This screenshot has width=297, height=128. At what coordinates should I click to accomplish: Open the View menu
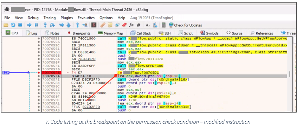coord(19,18)
